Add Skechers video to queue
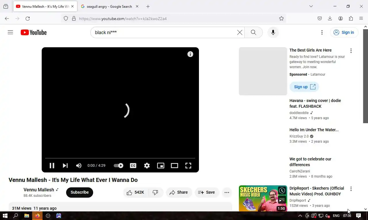Viewport: 368px width, 220px height. point(282,200)
